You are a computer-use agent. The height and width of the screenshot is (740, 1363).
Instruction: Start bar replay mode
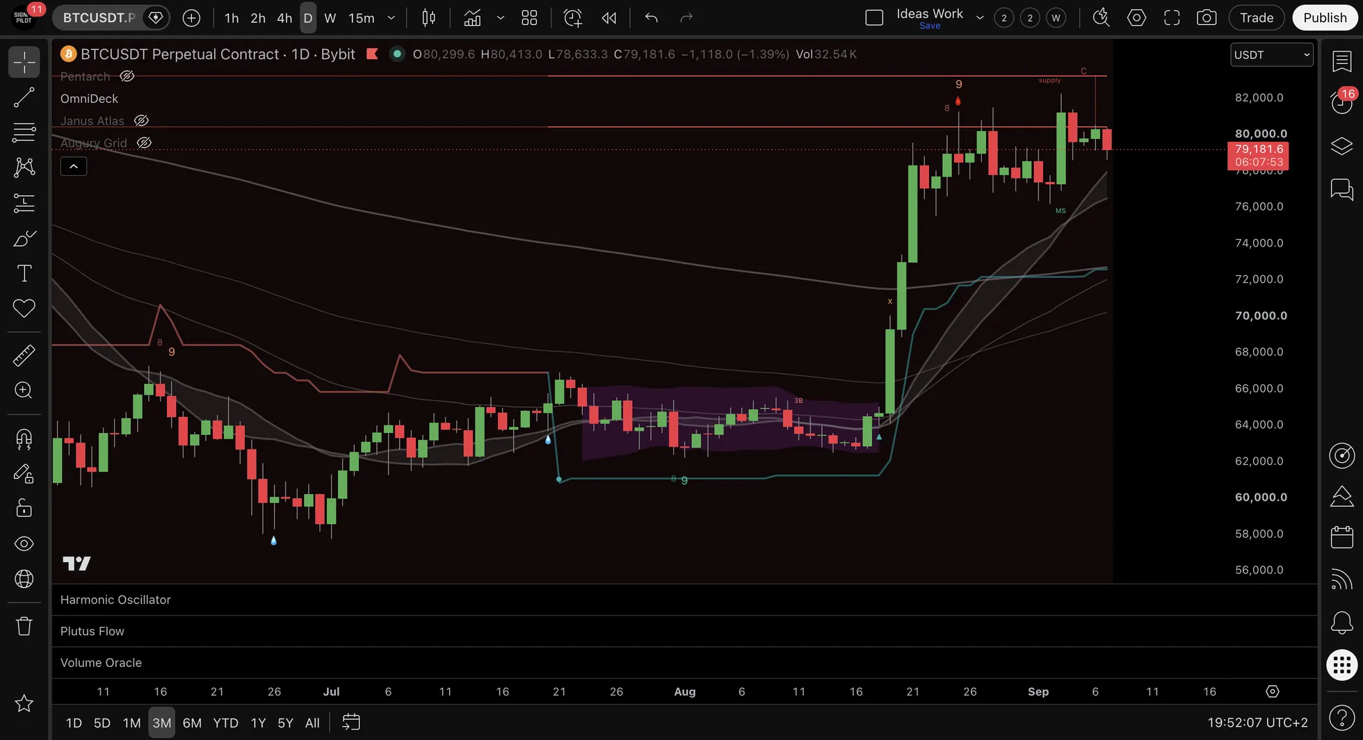pos(609,18)
